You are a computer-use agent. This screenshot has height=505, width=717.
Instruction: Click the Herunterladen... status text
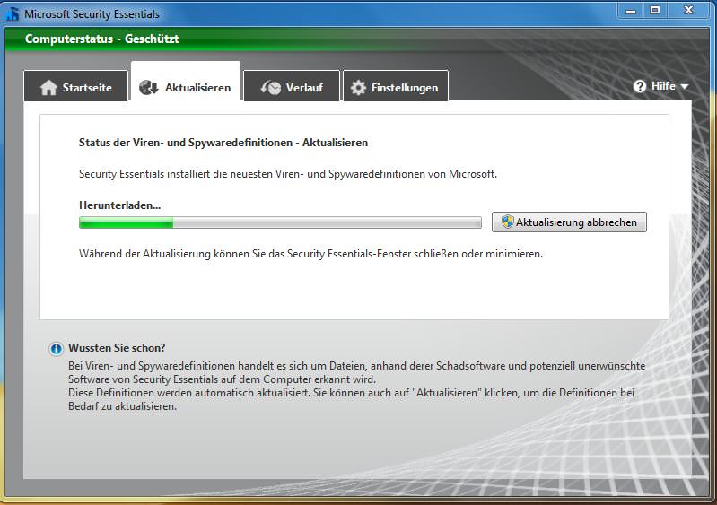[x=120, y=205]
